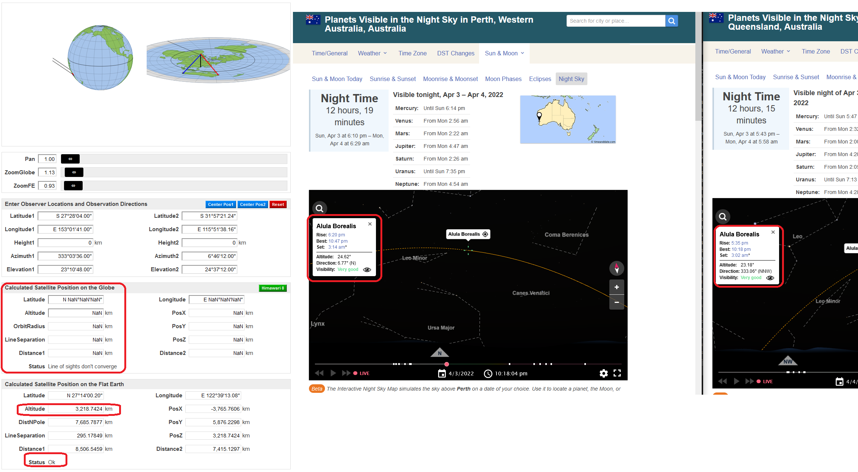The width and height of the screenshot is (858, 472).
Task: Open Time/General tab in Perth page
Action: click(x=329, y=54)
